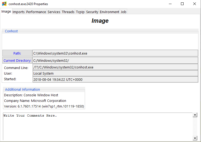The height and width of the screenshot is (142, 201).
Task: Click the comments scrollbar down arrow
Action: point(195,138)
